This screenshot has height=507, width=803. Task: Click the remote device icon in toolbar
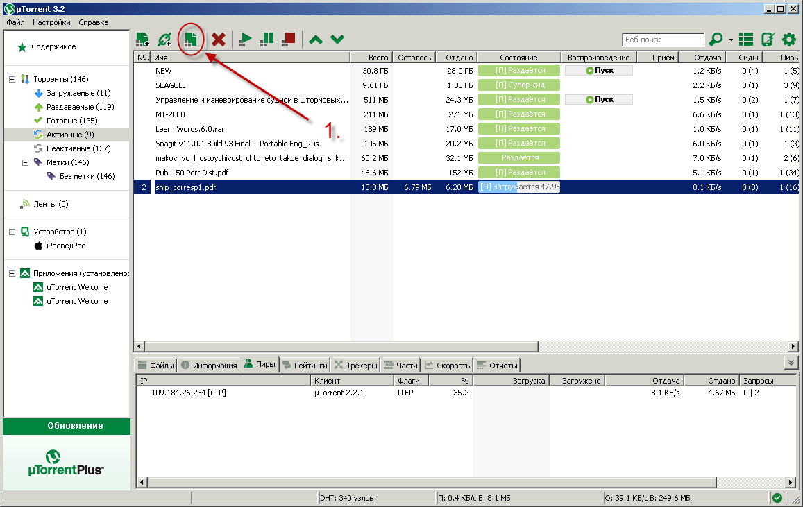[768, 40]
